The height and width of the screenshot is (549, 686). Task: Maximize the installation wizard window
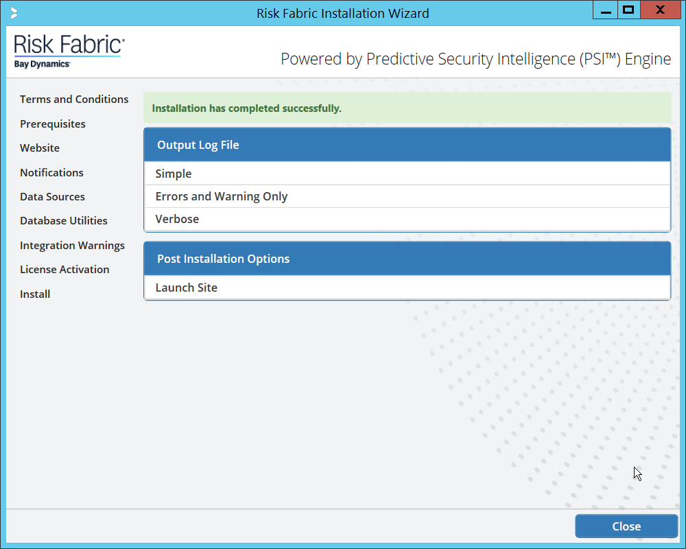628,11
